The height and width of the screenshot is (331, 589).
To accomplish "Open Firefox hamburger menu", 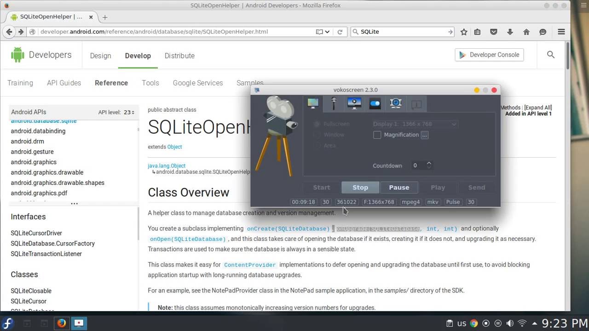I will 561,32.
